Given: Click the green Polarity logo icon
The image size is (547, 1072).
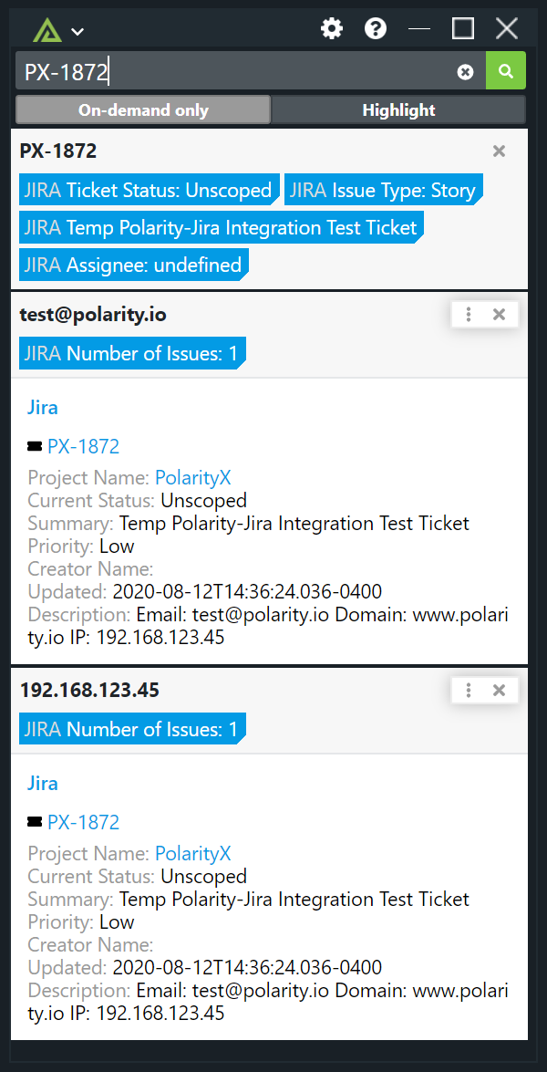Looking at the screenshot, I should tap(47, 30).
